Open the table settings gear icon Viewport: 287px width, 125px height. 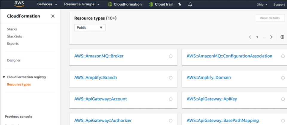[282, 37]
